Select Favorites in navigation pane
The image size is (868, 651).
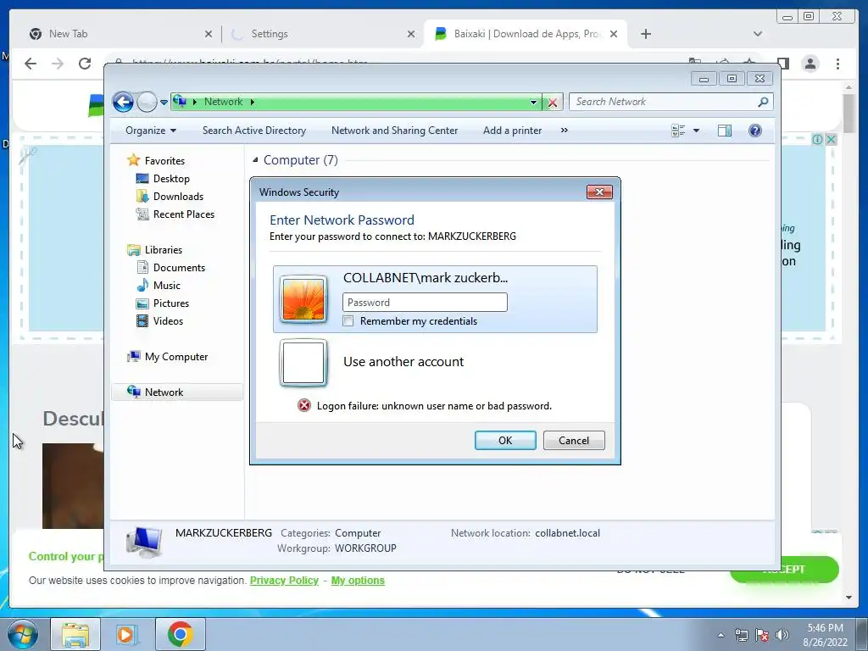coord(164,160)
